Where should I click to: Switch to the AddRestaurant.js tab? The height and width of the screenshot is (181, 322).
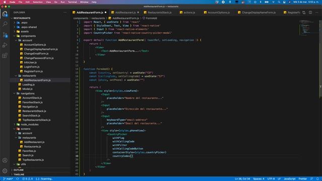125,13
